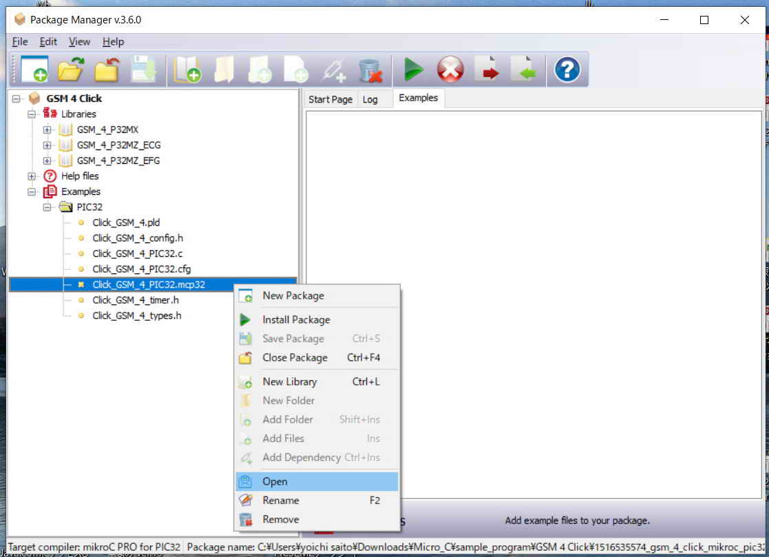This screenshot has height=557, width=769.
Task: Click the green arrow page toolbar icon
Action: coord(524,70)
